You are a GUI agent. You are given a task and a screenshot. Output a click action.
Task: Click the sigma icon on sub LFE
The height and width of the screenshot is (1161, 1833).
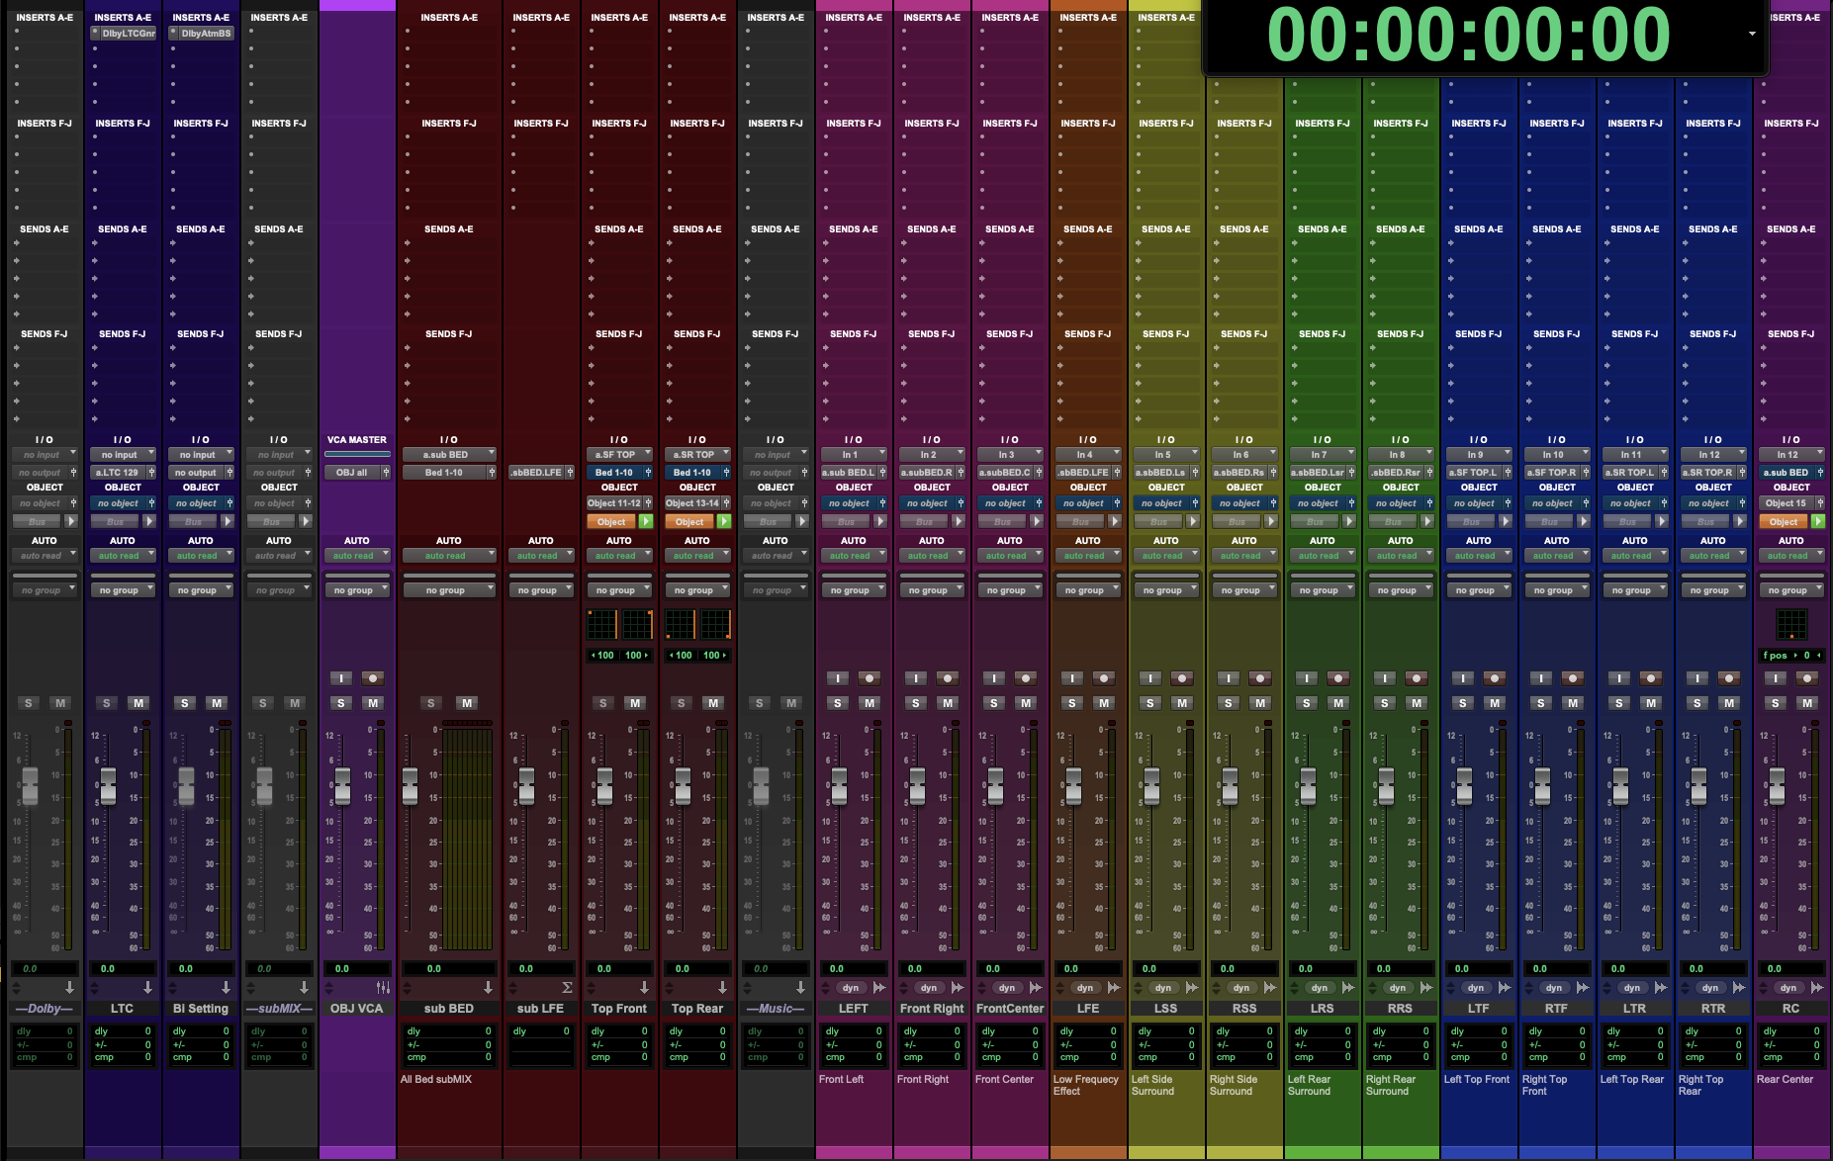567,988
